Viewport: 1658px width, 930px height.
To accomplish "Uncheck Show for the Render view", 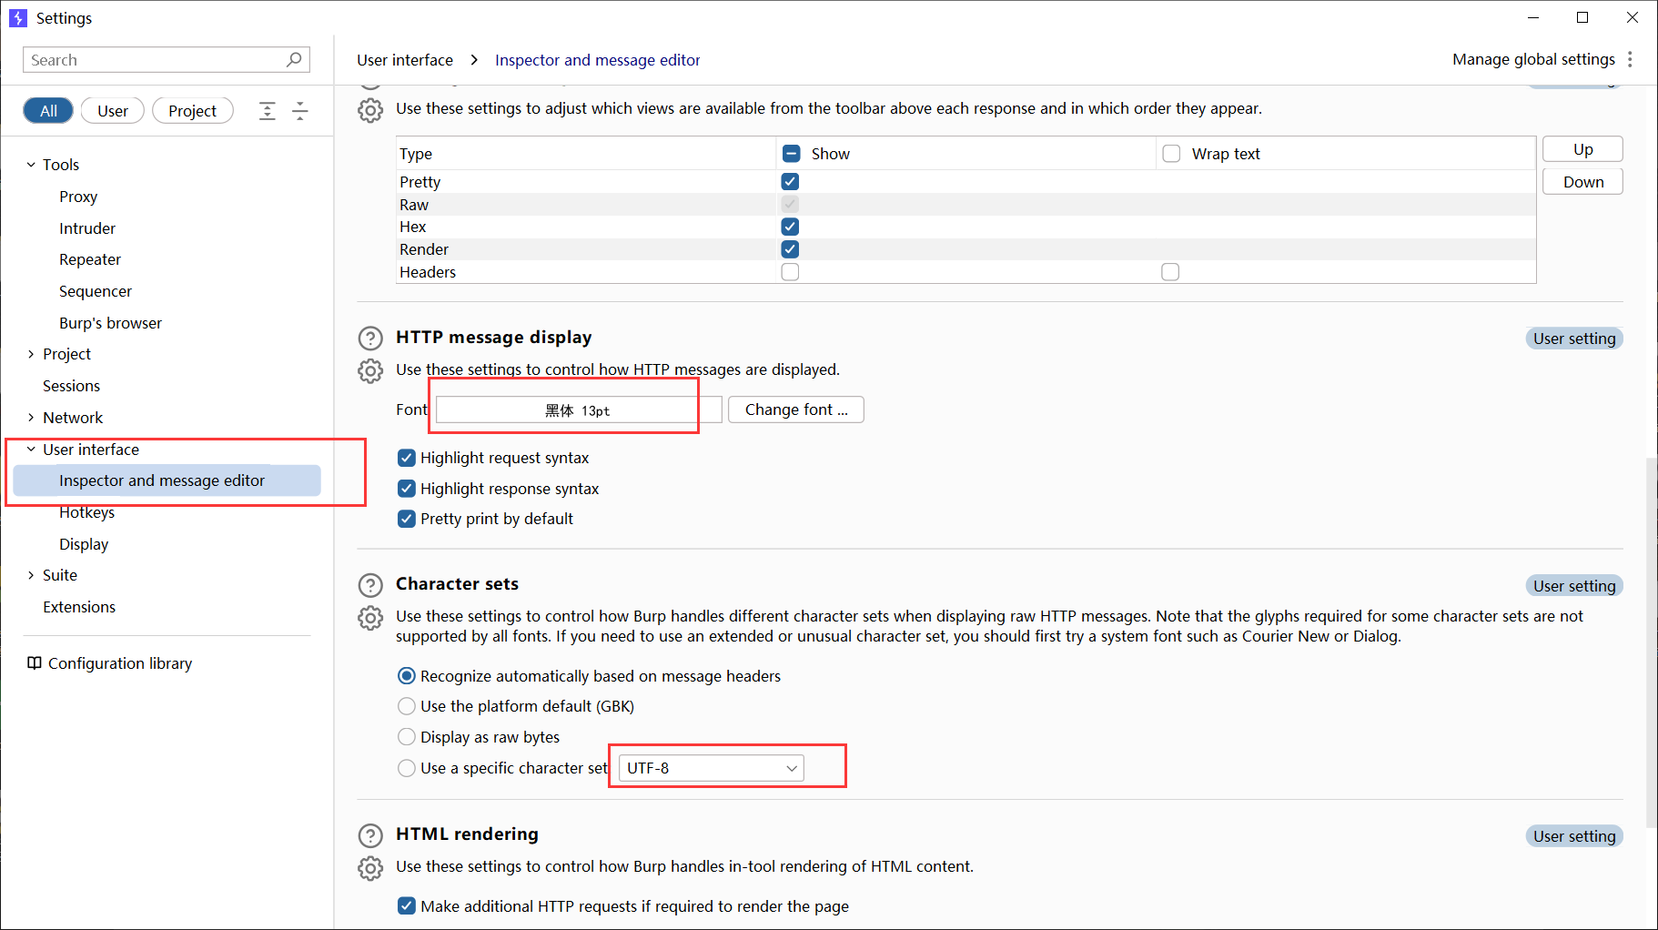I will [x=790, y=249].
